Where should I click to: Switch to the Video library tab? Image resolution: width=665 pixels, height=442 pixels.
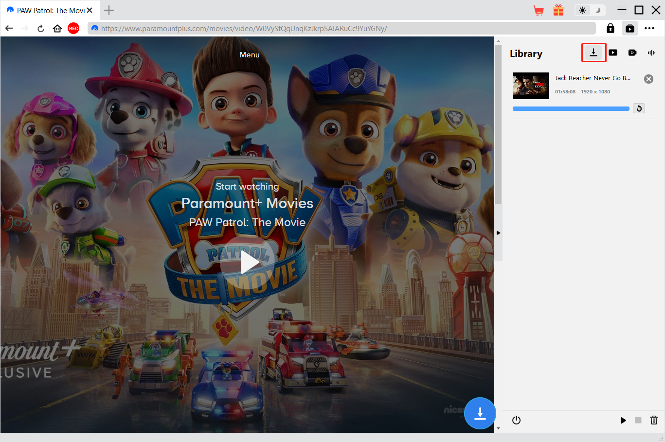pyautogui.click(x=613, y=53)
